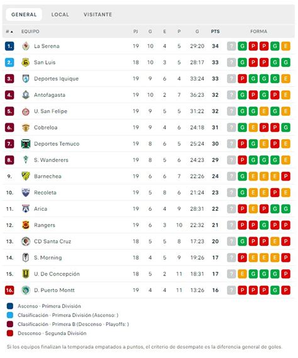
Task: Click La Serena's grey upcoming match badge
Action: tap(231, 46)
